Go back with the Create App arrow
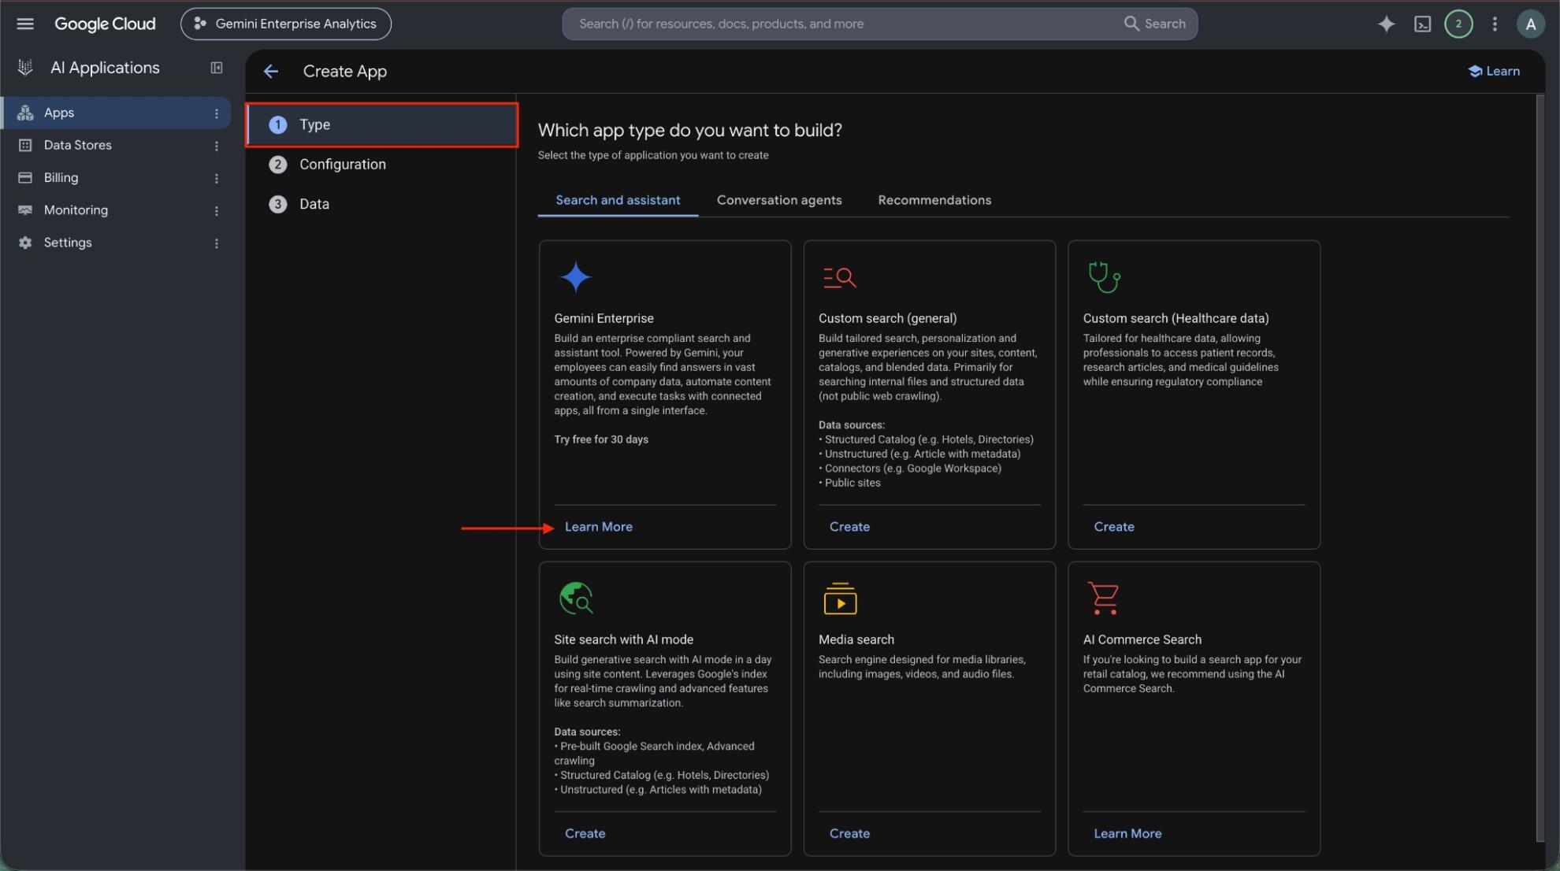 pyautogui.click(x=271, y=72)
